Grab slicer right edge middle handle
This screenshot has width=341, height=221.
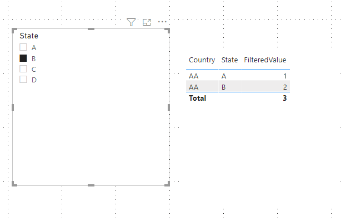click(x=169, y=107)
